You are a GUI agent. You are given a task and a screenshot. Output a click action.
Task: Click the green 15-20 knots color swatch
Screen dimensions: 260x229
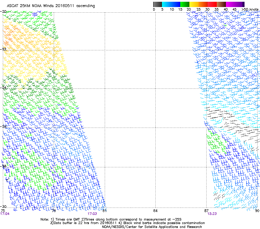pos(185,4)
